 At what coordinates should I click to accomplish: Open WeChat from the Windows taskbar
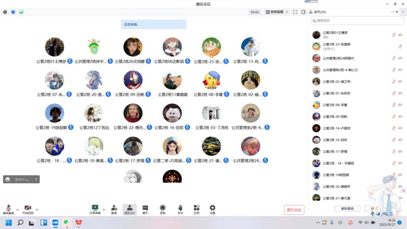point(66,222)
